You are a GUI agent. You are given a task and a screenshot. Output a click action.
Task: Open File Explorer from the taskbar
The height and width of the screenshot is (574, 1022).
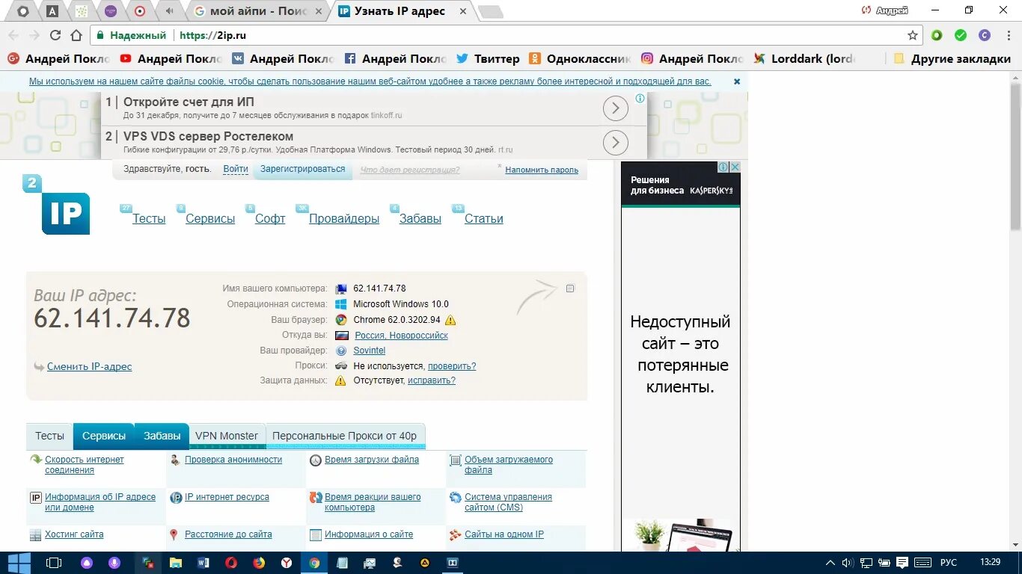tap(176, 563)
